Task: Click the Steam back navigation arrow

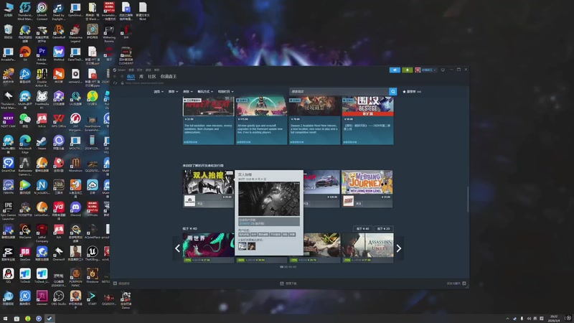Action: pos(116,77)
